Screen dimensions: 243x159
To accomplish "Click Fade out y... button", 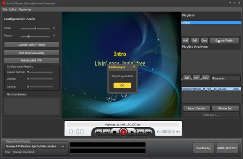I will [211, 114].
